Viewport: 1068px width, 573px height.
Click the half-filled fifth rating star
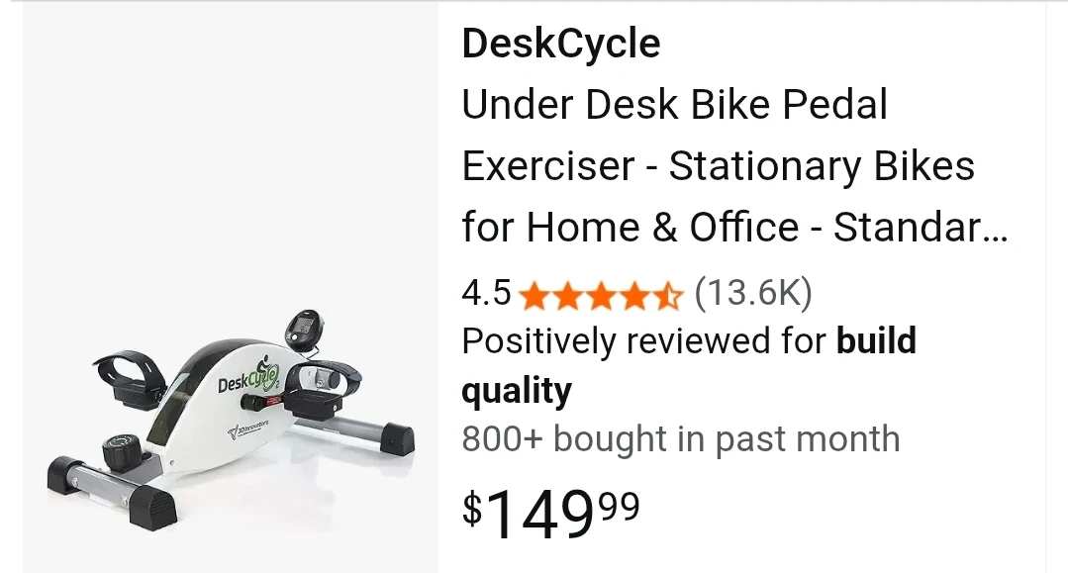pos(668,296)
